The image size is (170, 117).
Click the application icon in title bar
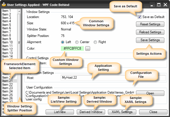(4, 5)
